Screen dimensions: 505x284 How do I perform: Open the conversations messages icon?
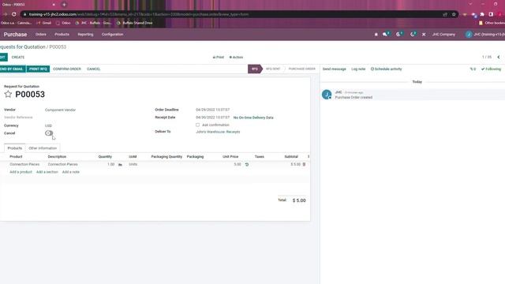coord(386,34)
